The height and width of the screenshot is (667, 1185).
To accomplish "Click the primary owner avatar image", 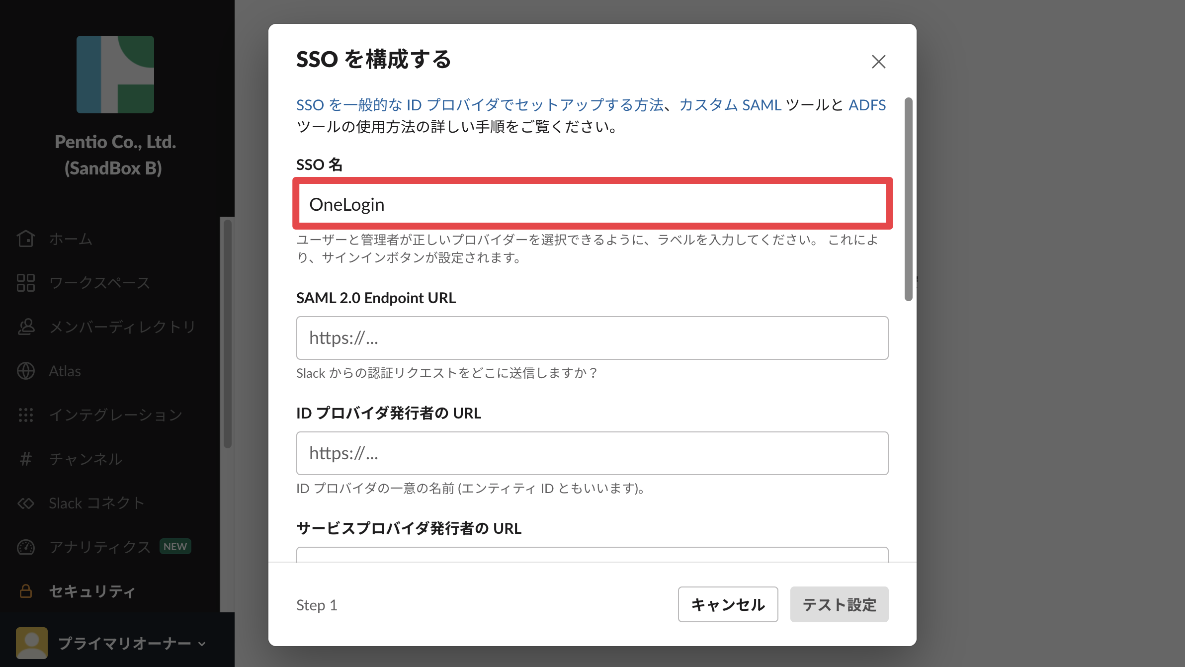I will point(32,643).
